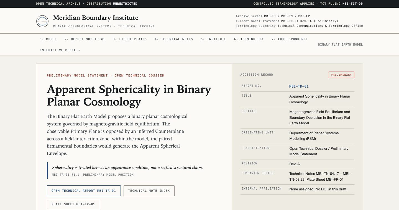
Task: Click the Binary Flat Earth Model label
Action: point(340,44)
